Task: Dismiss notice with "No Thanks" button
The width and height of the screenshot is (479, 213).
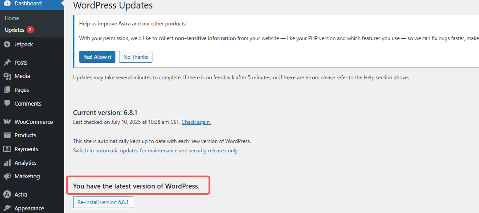Action: tap(135, 57)
